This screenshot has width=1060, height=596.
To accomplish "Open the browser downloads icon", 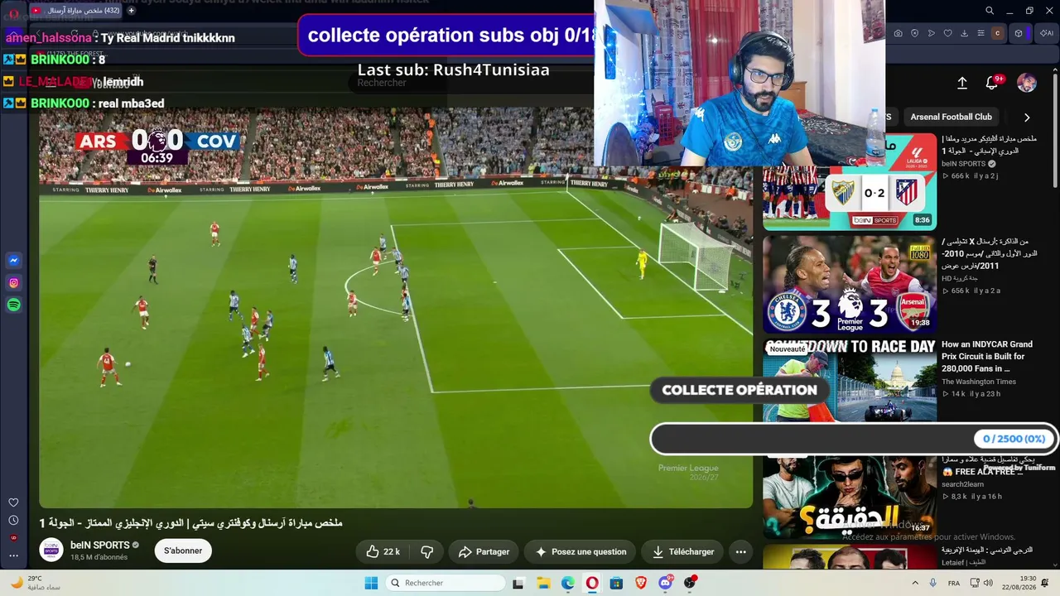I will click(965, 33).
